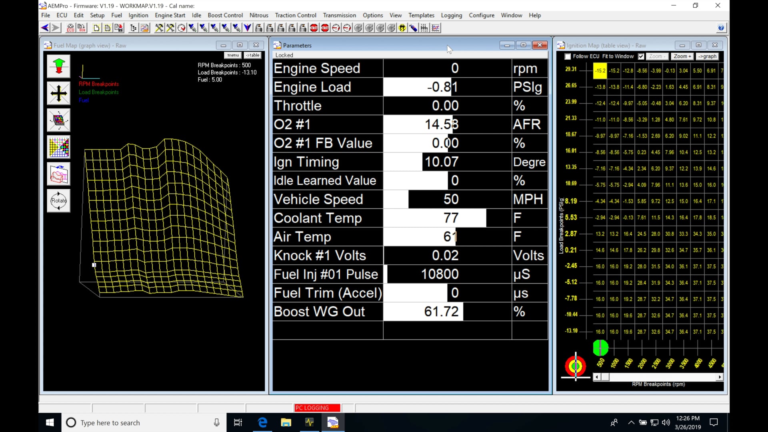Viewport: 768px width, 432px height.
Task: Open the Boost Control menu
Action: [225, 15]
